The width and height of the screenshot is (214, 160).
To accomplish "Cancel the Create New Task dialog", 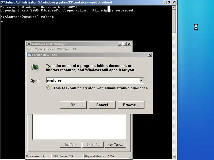I will tap(102, 105).
